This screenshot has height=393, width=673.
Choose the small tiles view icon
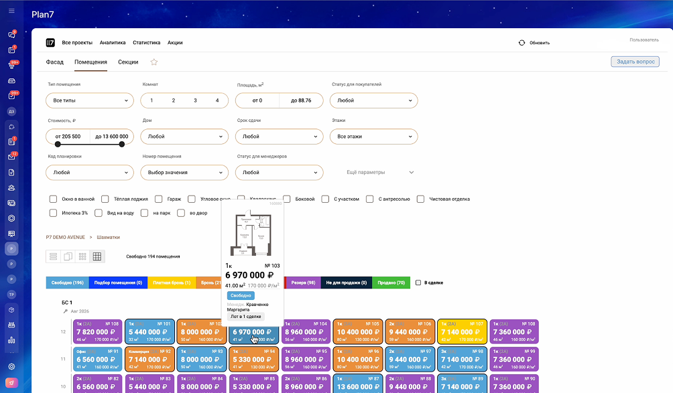pyautogui.click(x=82, y=256)
